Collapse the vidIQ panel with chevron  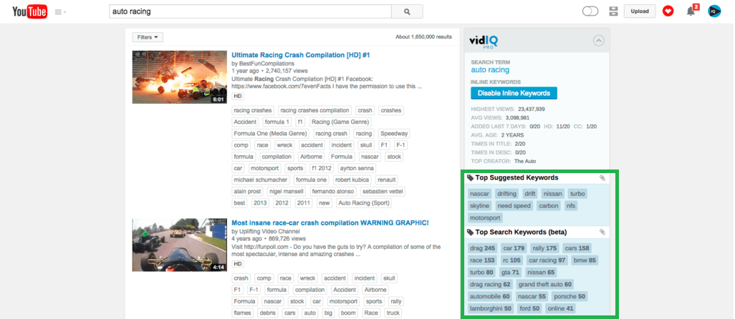(599, 41)
